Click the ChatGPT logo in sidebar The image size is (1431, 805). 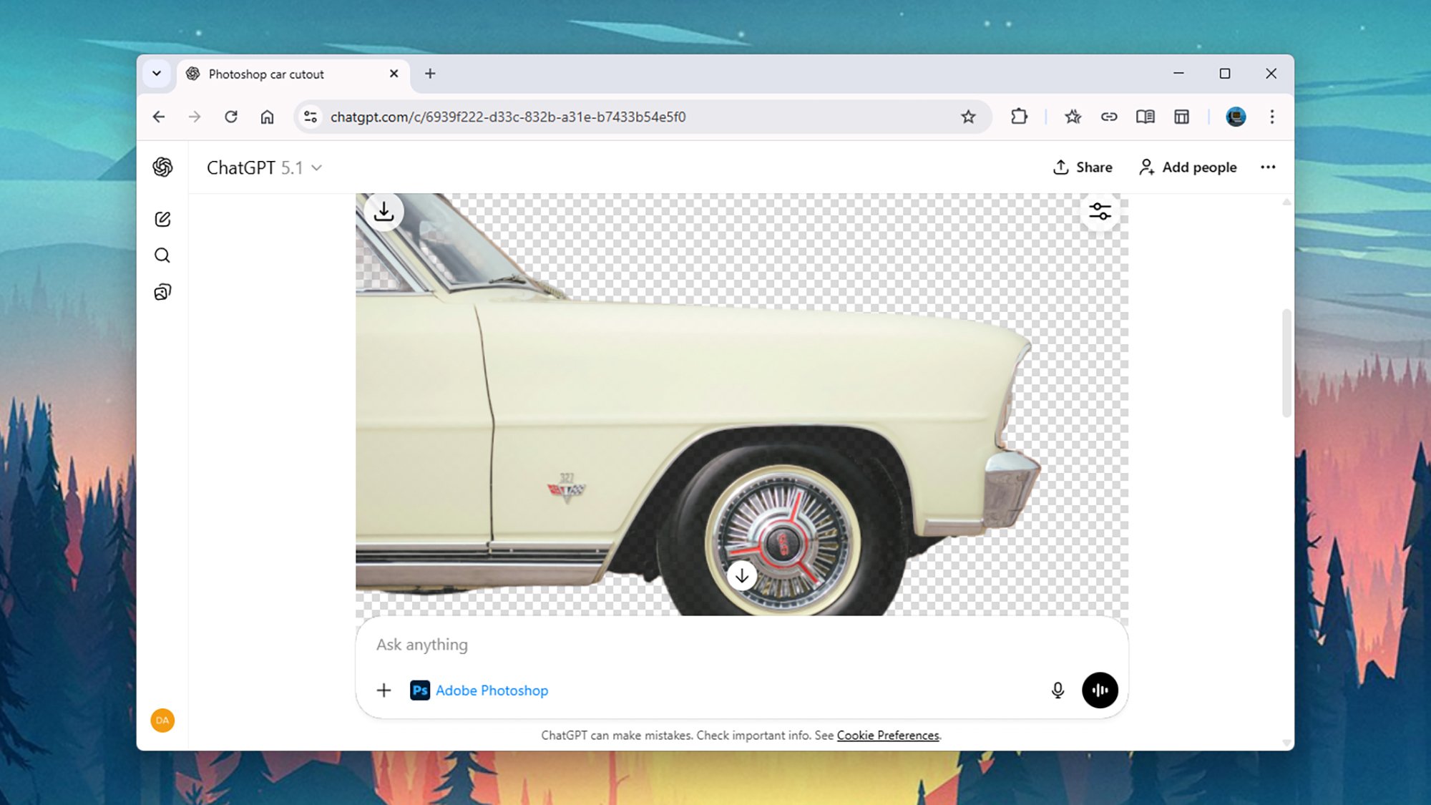pyautogui.click(x=162, y=167)
